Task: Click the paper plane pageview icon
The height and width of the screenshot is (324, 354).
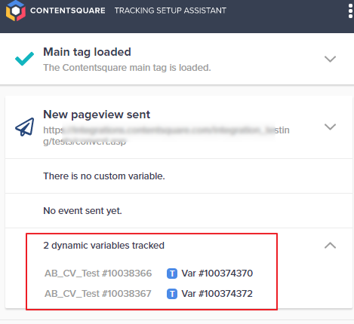Action: [x=25, y=127]
